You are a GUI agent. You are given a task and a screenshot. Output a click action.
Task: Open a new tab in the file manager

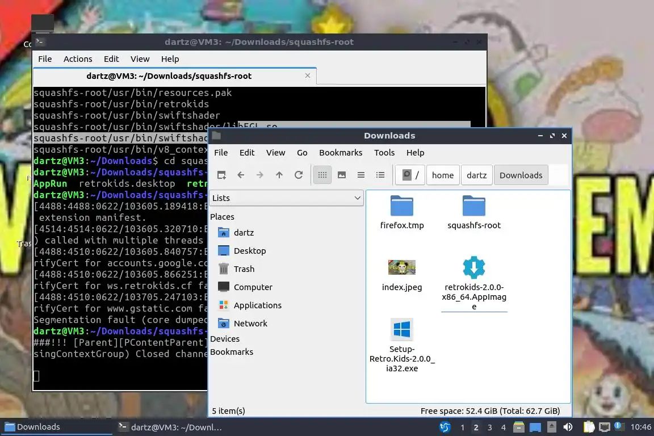(221, 175)
